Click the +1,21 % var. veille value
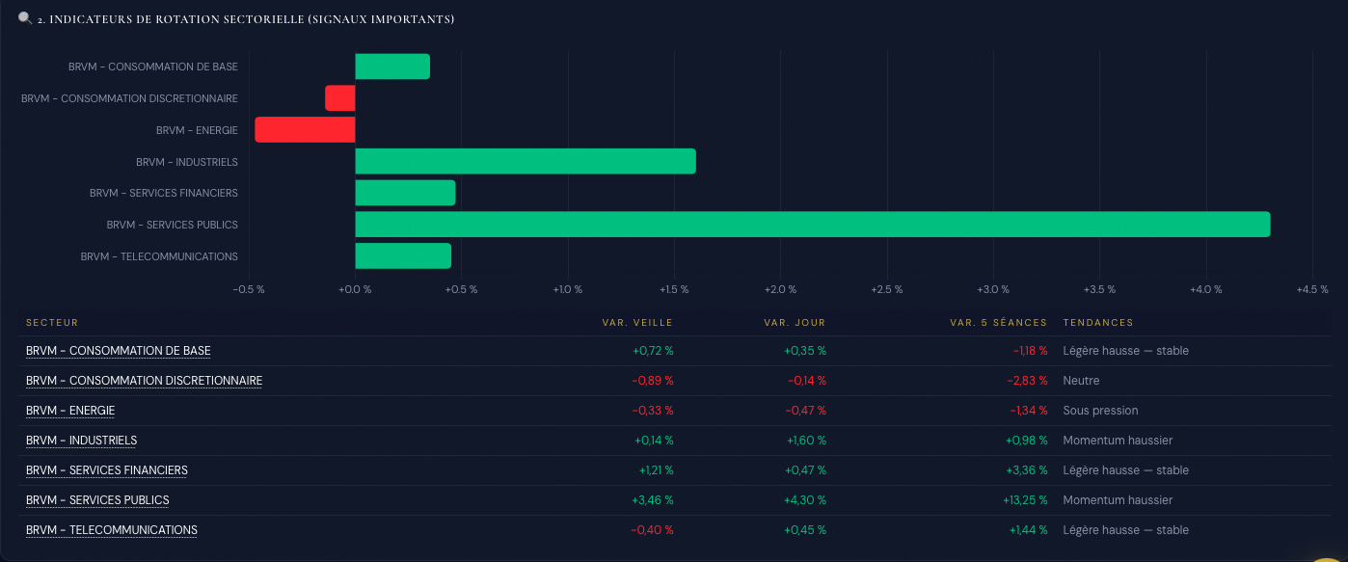 [656, 470]
